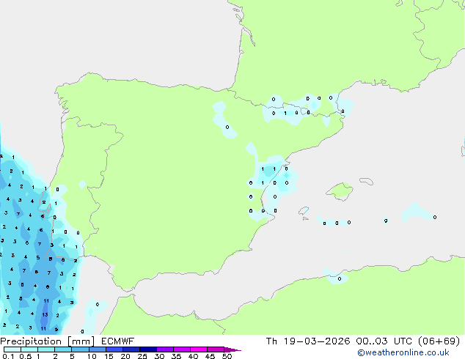The height and width of the screenshot is (359, 465).
Task: Click the date 19-03-2026 text
Action: pos(317,341)
